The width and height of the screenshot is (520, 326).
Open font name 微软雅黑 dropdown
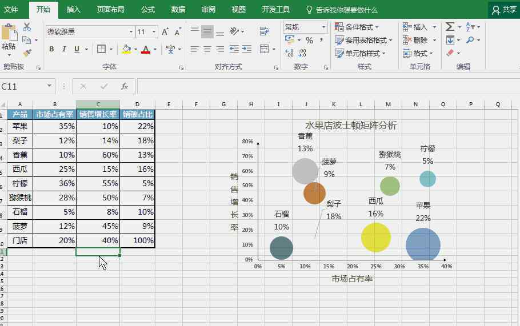[x=131, y=32]
